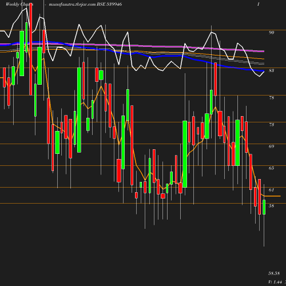Select the 65 price axis label
286x286 pixels.
point(272,168)
